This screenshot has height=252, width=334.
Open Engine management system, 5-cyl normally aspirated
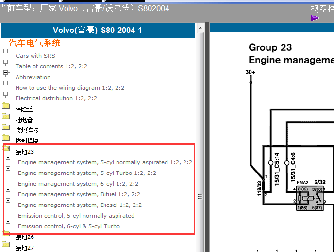105,162
